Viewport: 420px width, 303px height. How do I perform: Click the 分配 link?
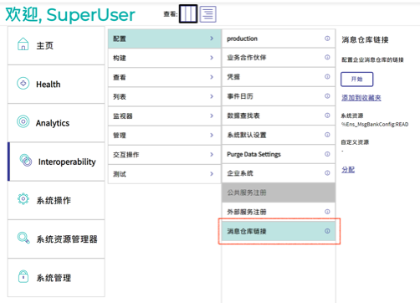point(348,170)
